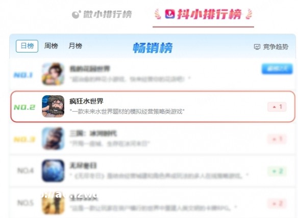Click the Douyin logo icon in header

pos(170,14)
